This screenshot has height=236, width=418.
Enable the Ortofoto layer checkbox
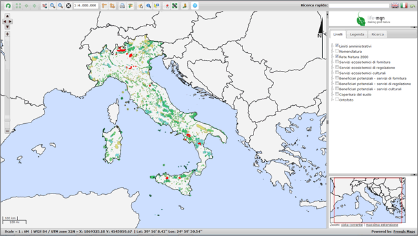(x=337, y=99)
